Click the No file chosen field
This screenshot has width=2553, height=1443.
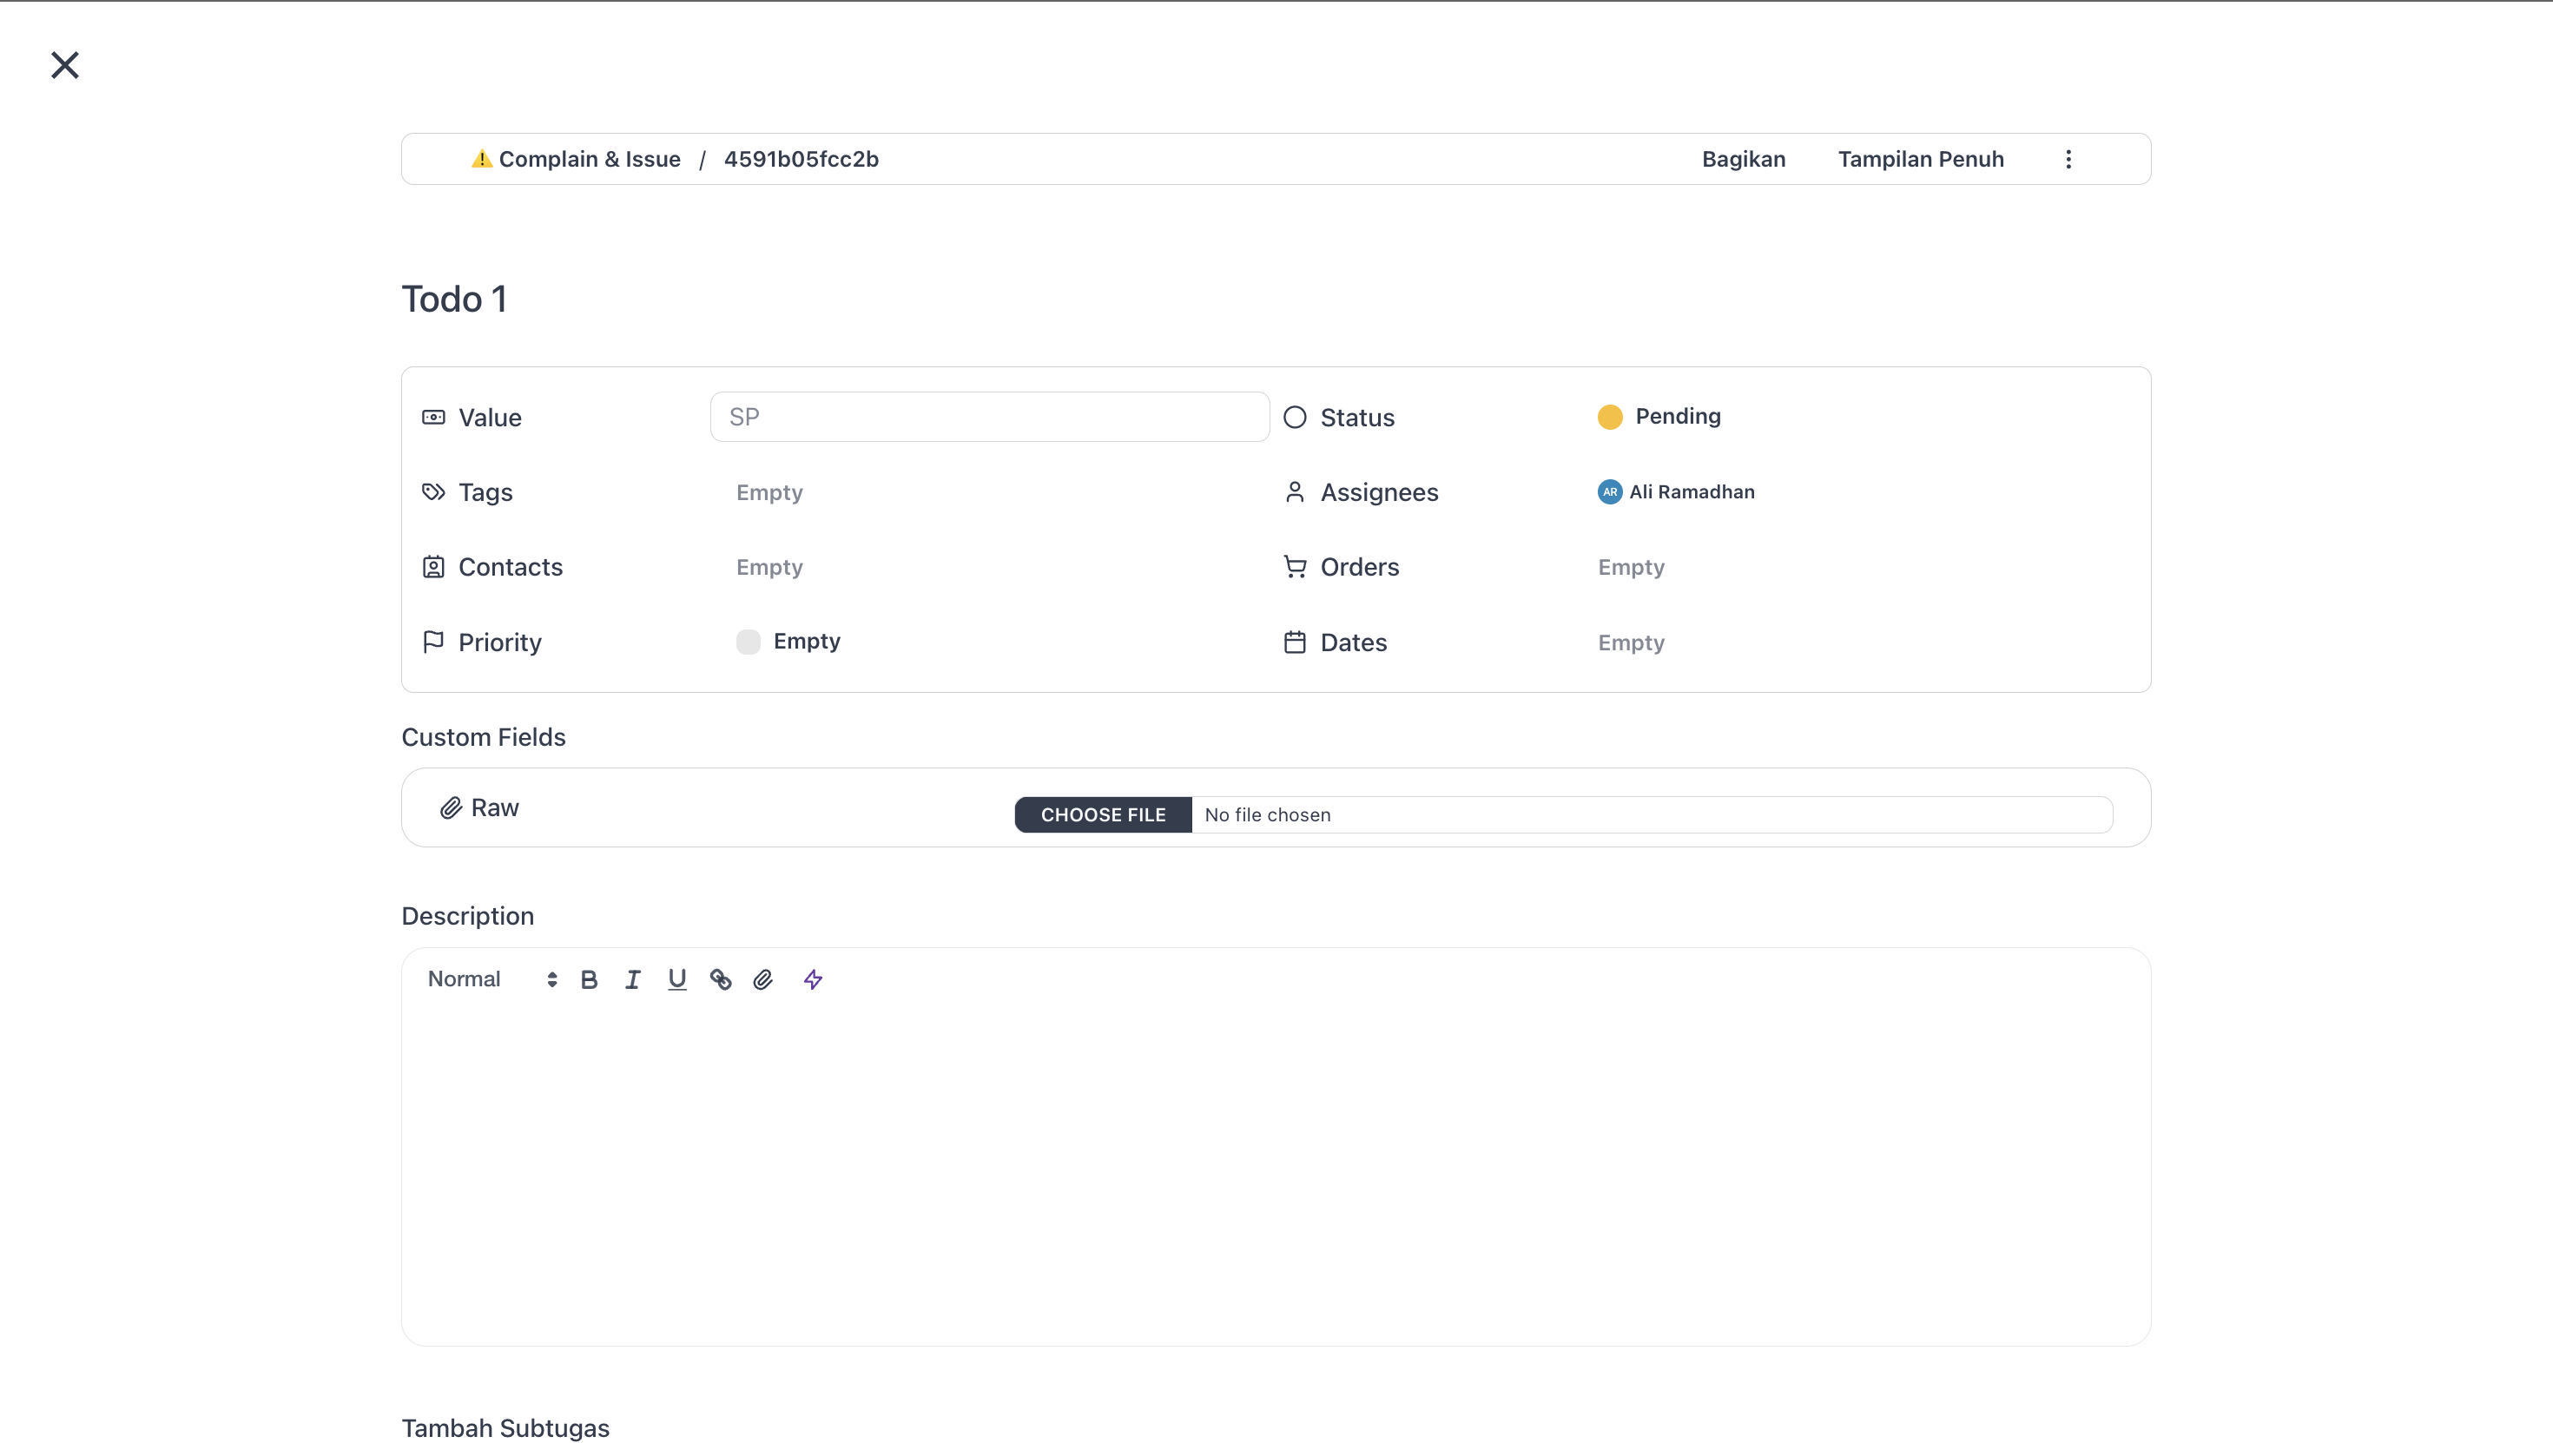coord(1651,814)
